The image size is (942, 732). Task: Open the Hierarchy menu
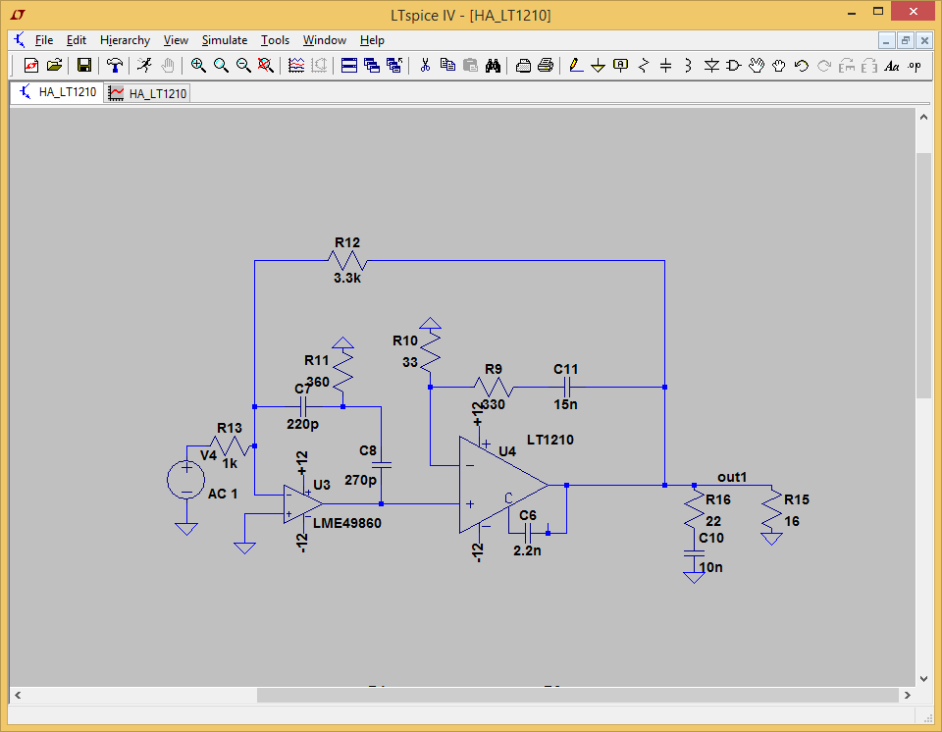125,40
